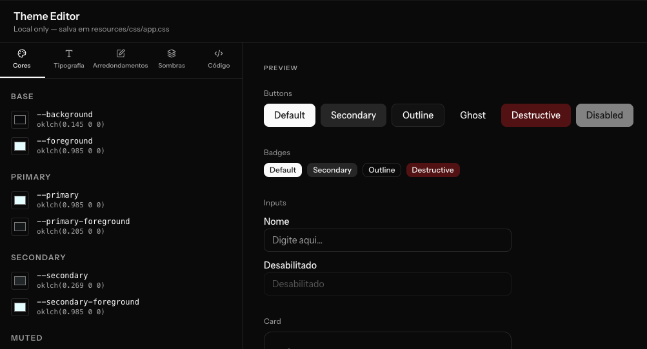Click the Outline preview button
The height and width of the screenshot is (349, 647).
click(x=418, y=115)
